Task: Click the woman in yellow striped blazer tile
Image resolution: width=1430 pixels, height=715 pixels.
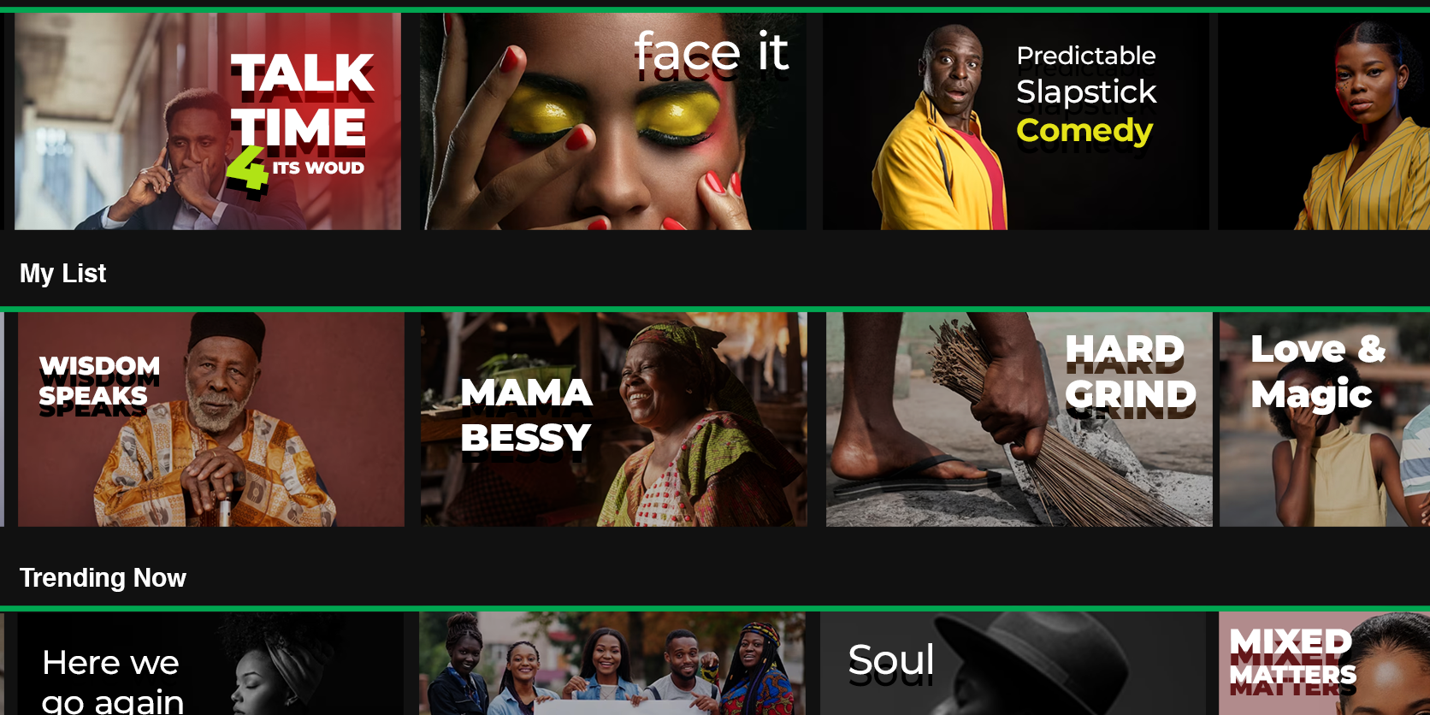Action: point(1324,121)
